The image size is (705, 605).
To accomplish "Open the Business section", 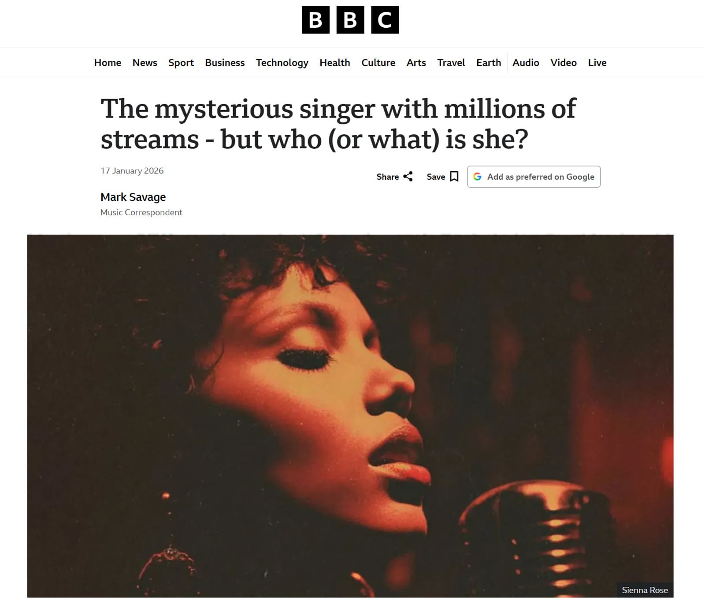I will coord(225,63).
